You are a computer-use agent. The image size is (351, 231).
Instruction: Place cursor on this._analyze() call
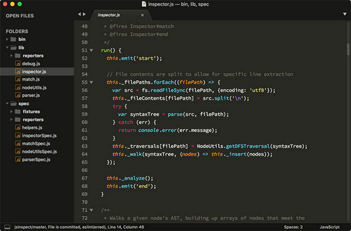pyautogui.click(x=130, y=178)
